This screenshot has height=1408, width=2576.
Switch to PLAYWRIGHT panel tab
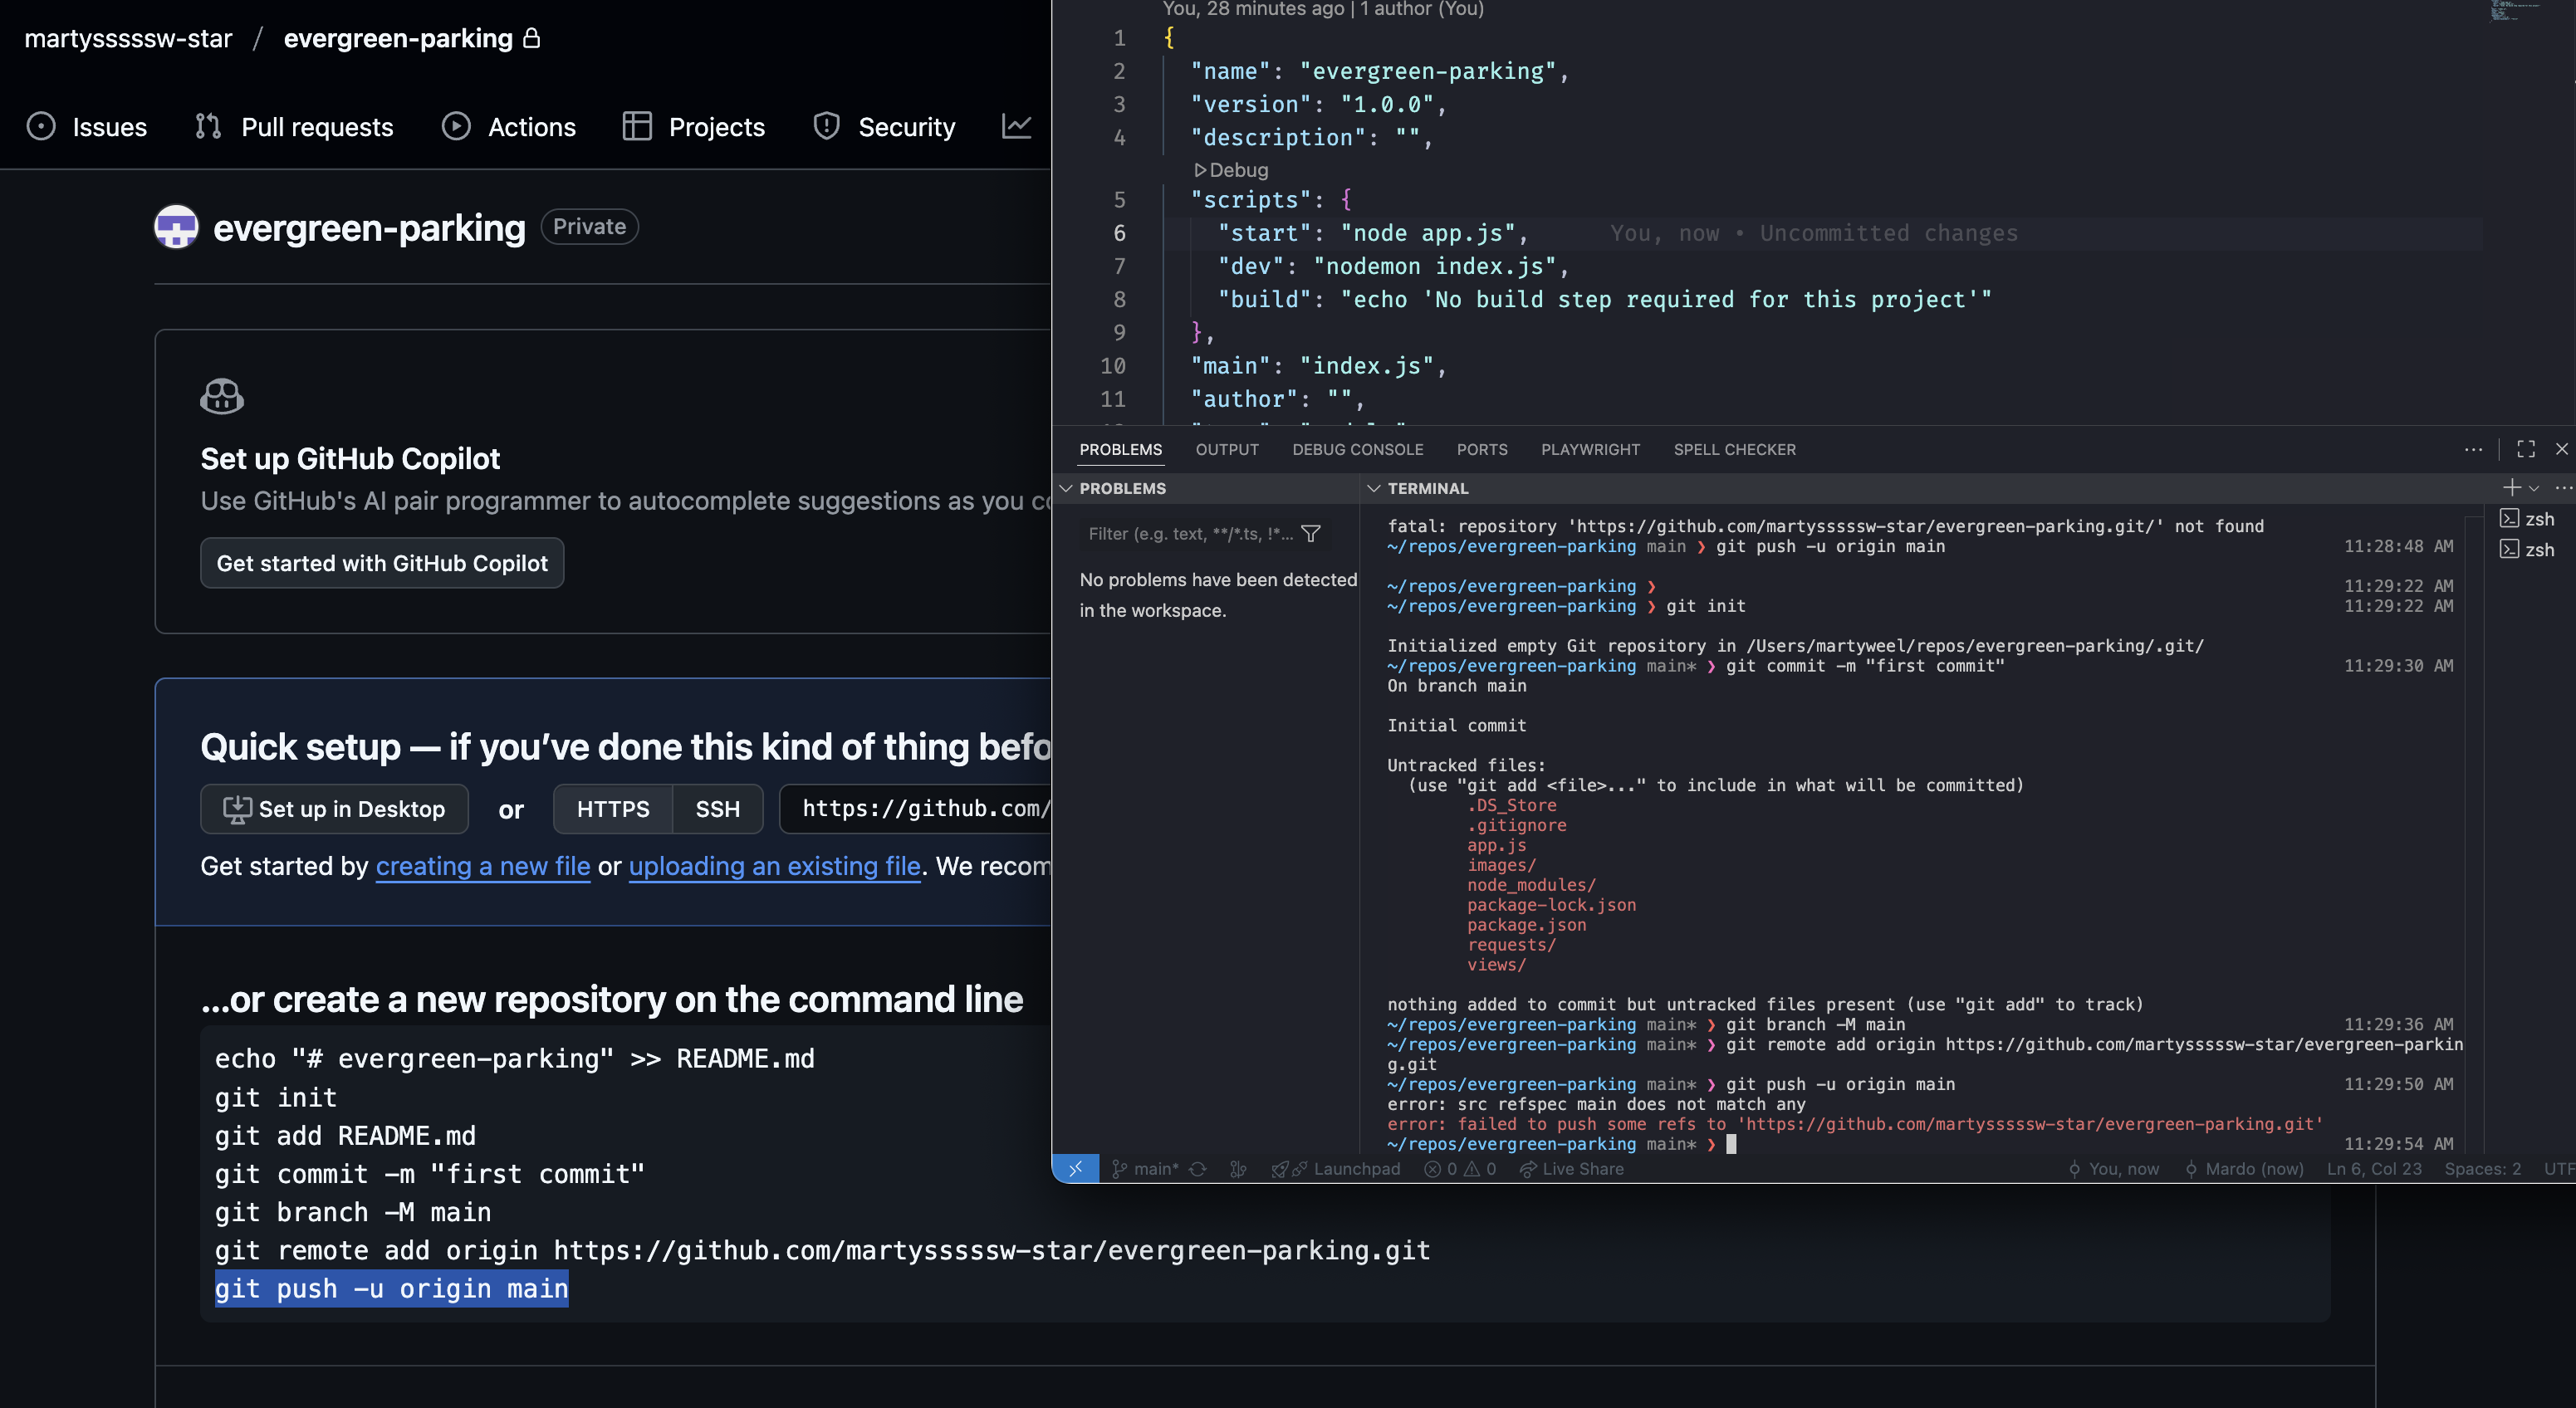pyautogui.click(x=1591, y=450)
